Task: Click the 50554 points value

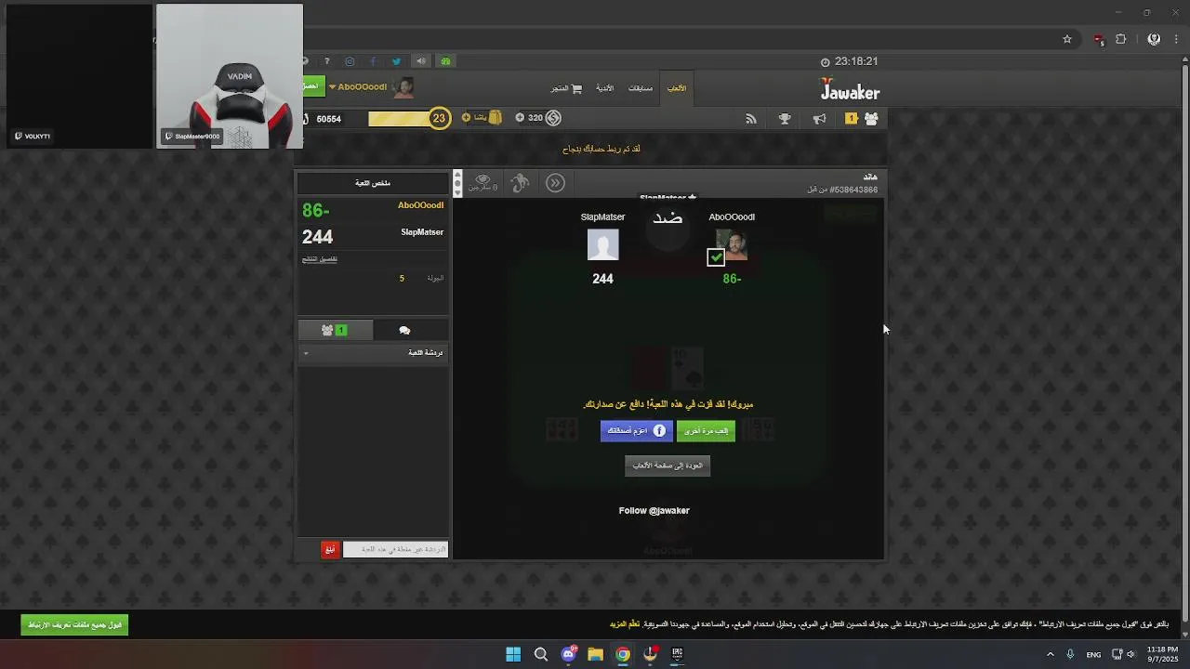Action: pos(328,119)
